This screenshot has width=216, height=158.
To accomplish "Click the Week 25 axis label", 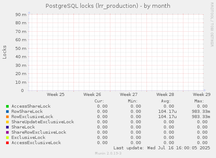I will pos(56,95).
